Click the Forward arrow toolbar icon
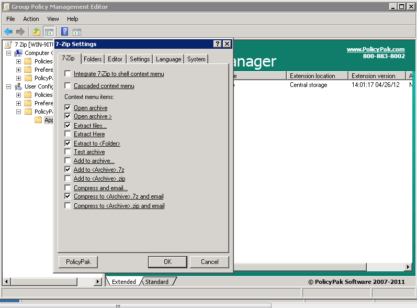The image size is (417, 308). click(x=20, y=32)
